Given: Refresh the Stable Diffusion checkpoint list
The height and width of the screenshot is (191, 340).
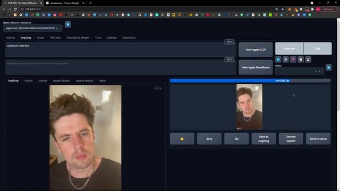Looking at the screenshot, I should [x=68, y=24].
